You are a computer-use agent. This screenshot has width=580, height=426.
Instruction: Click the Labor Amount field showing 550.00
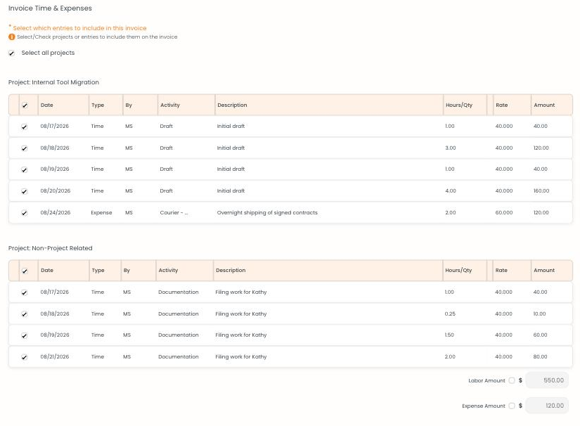(547, 380)
